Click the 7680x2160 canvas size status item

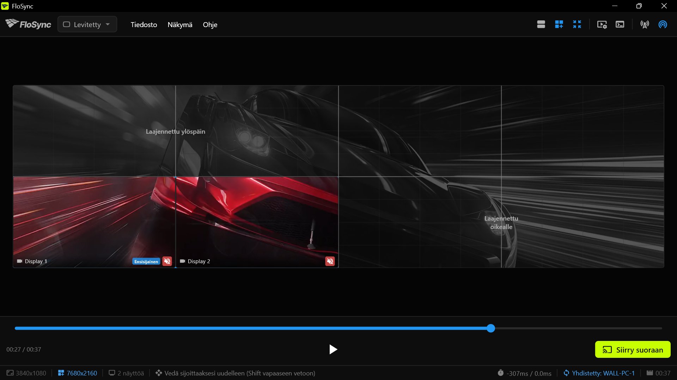coord(78,373)
